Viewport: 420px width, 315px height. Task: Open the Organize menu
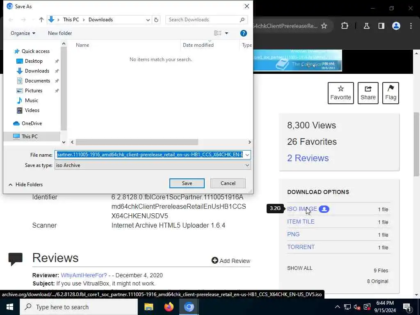[x=23, y=33]
